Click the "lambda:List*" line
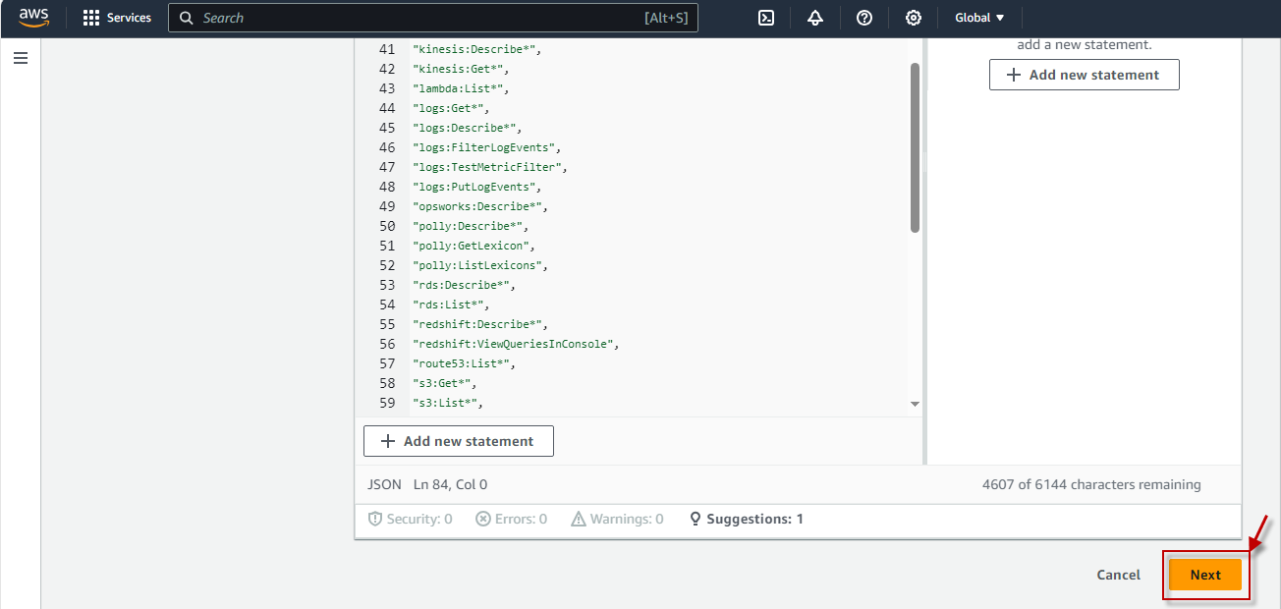1281x609 pixels. point(461,88)
